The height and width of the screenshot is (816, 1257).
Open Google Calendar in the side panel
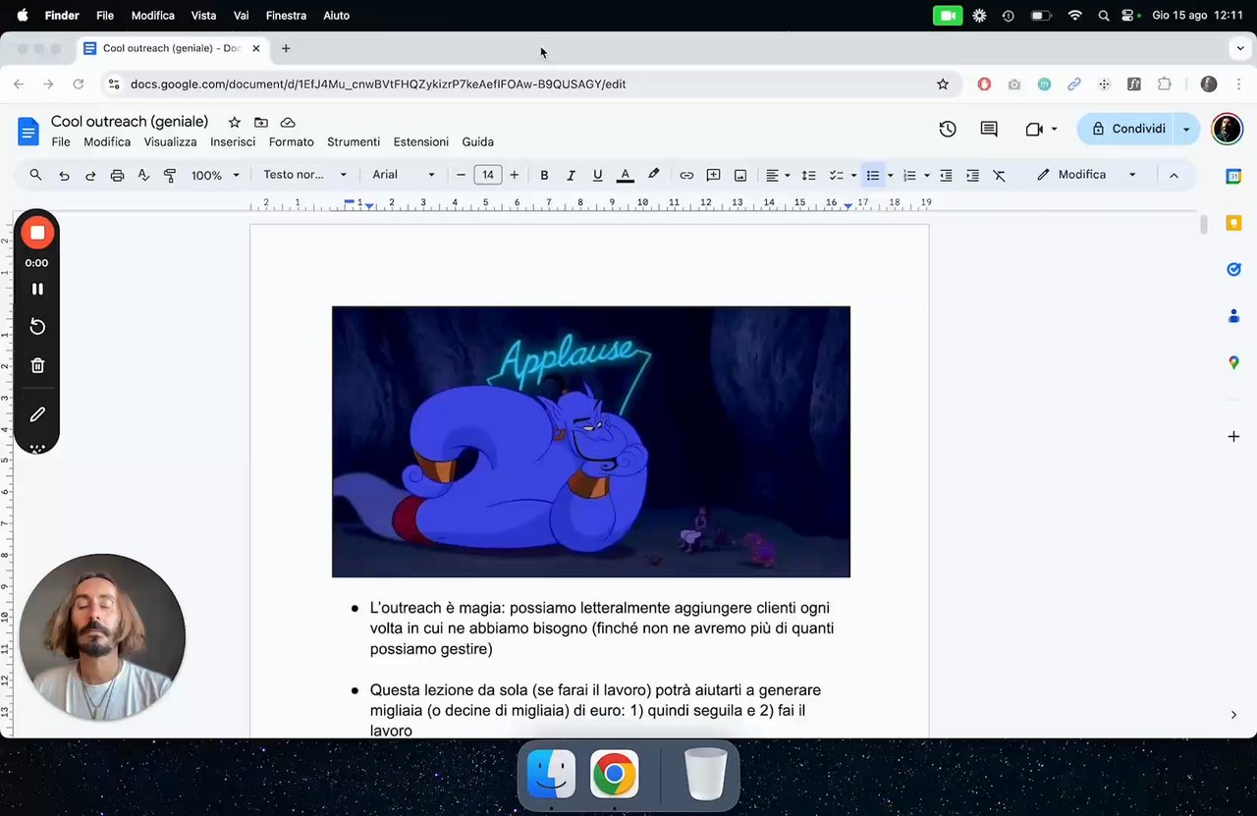(x=1233, y=176)
